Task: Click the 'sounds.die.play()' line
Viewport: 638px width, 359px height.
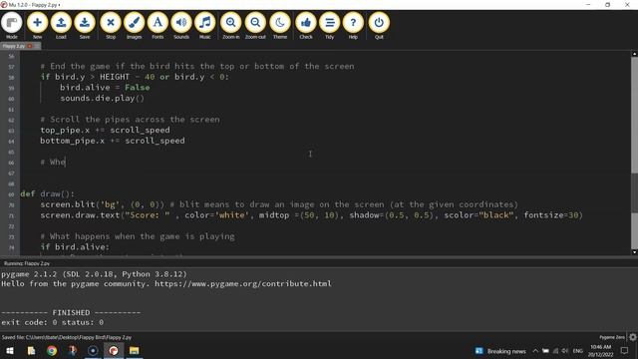Action: [102, 98]
